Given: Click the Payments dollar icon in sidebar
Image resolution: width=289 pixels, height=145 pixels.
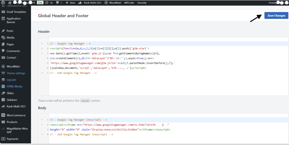Looking at the screenshot, I should 3,139.
